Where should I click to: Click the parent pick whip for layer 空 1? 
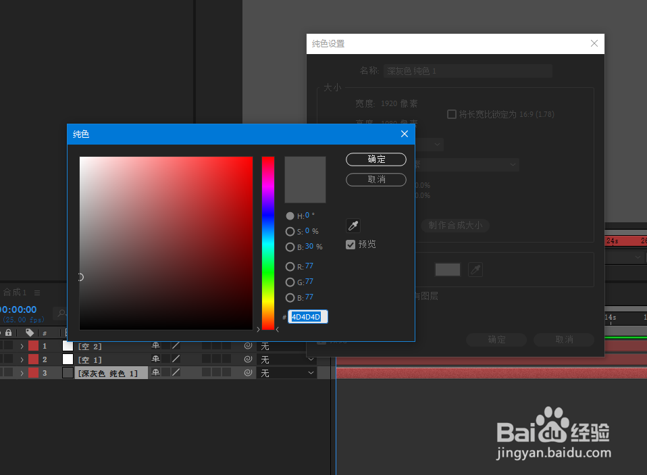[248, 359]
